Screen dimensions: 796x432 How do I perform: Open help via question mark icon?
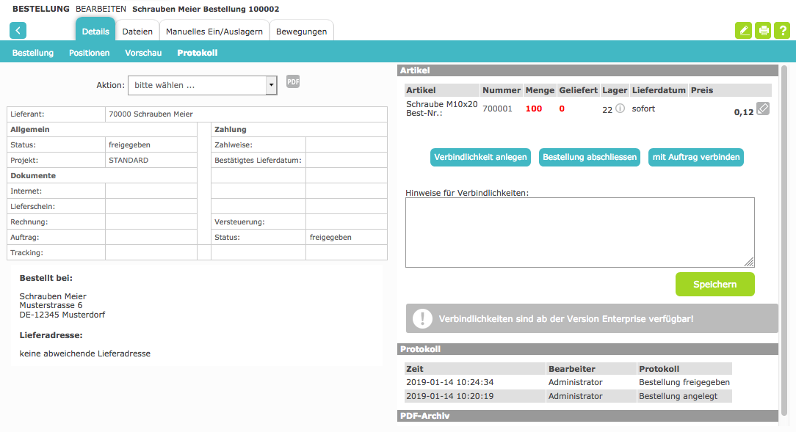click(x=783, y=30)
